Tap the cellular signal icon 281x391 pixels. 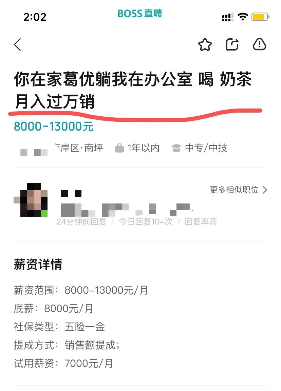tap(228, 17)
